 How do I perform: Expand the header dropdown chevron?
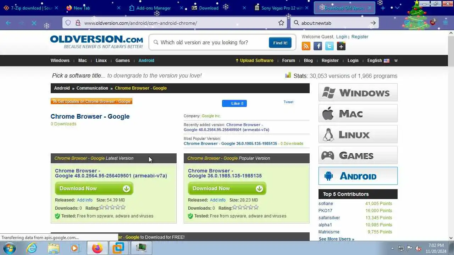point(396,61)
